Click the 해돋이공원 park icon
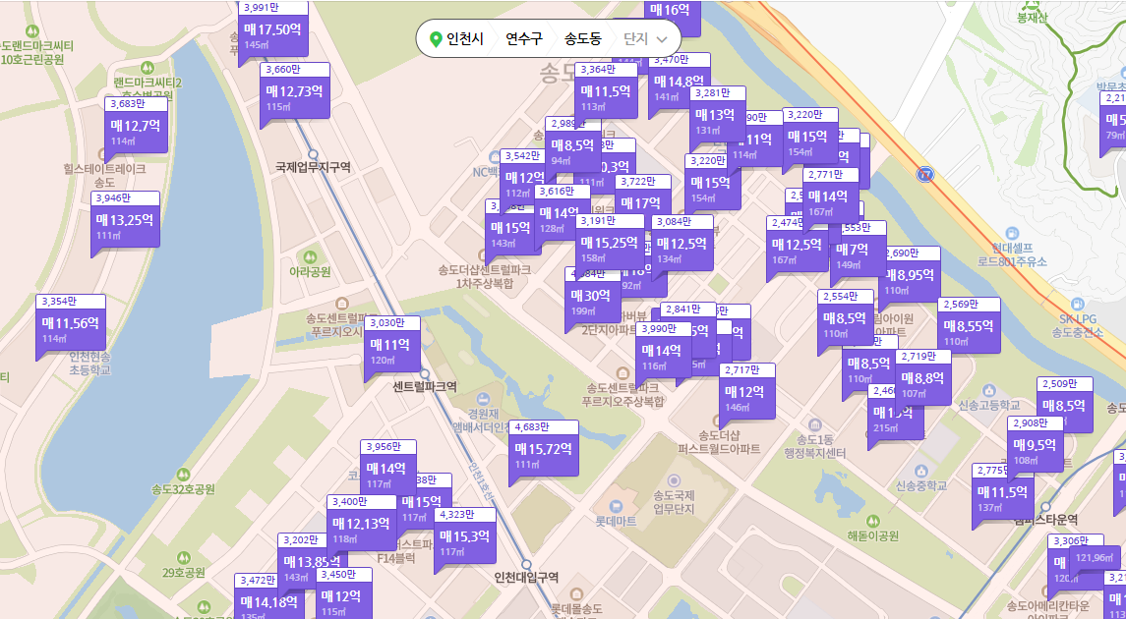 [x=872, y=520]
